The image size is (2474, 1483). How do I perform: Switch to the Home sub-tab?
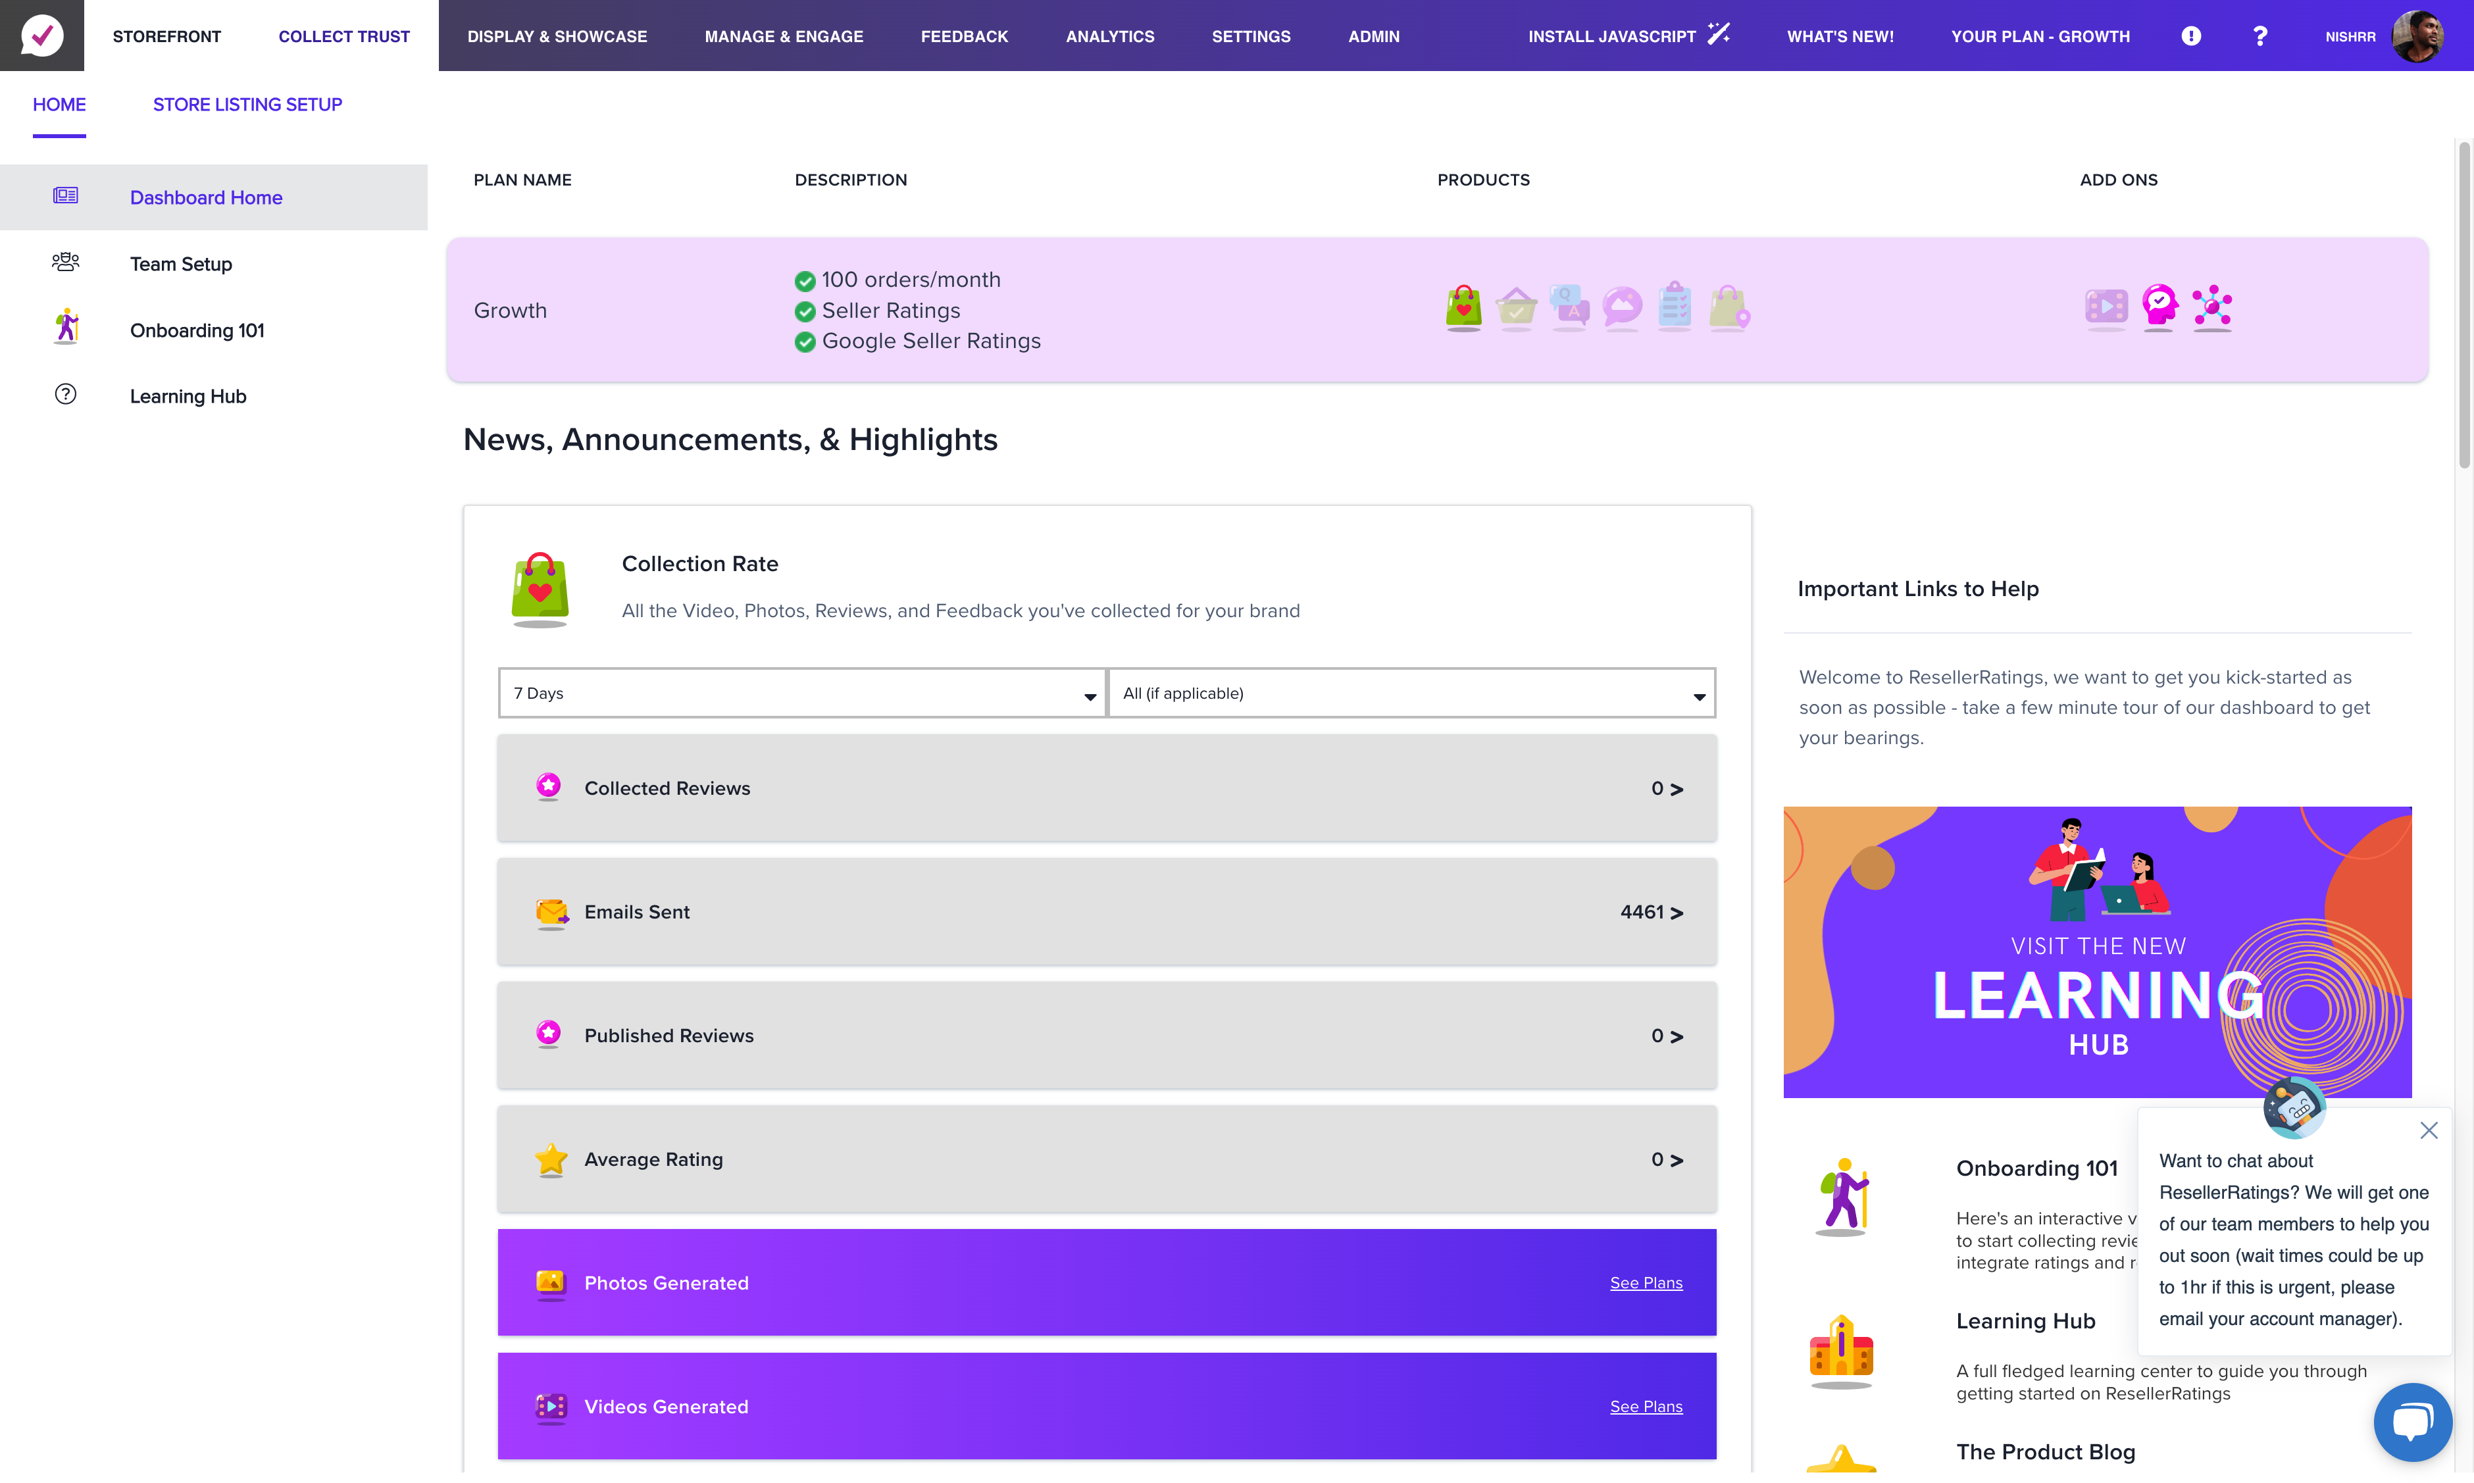59,104
